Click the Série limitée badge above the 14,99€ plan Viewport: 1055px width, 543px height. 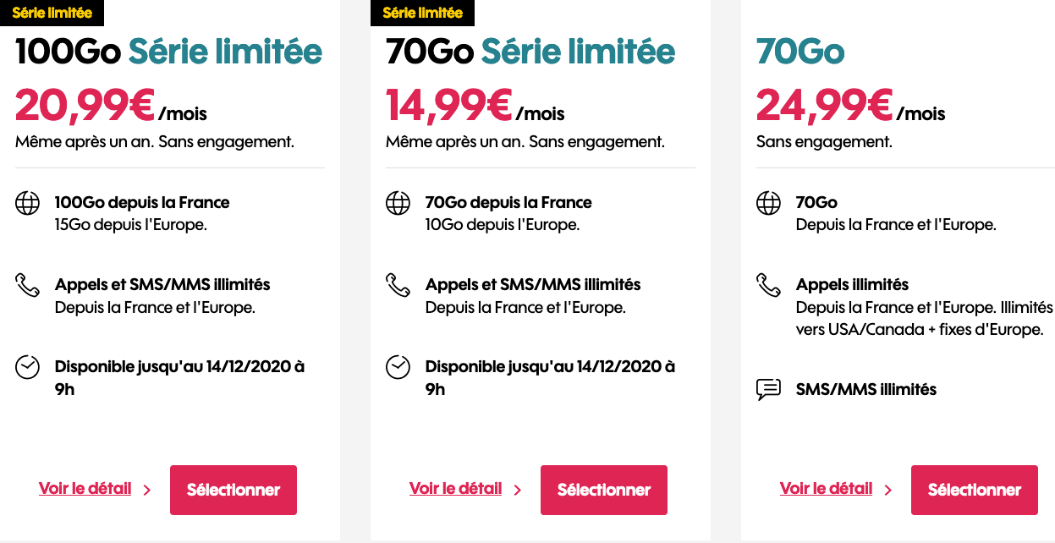pyautogui.click(x=423, y=13)
